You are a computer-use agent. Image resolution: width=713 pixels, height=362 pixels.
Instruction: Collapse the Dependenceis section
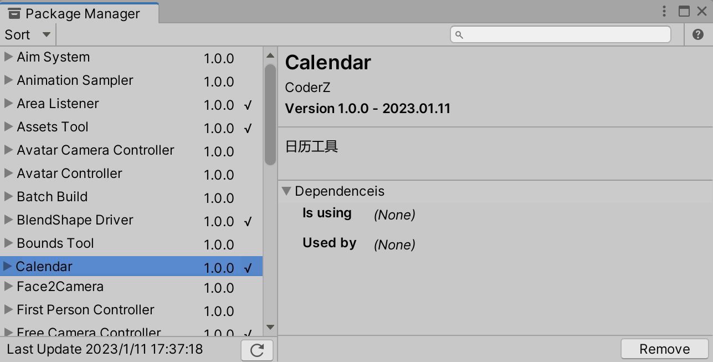(287, 191)
